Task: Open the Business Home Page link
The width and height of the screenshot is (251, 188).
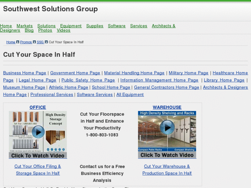Action: pyautogui.click(x=25, y=73)
